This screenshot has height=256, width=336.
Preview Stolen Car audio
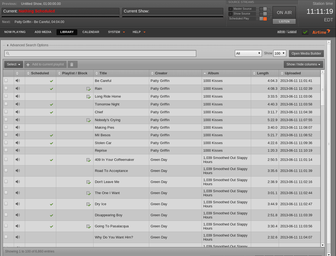pyautogui.click(x=18, y=143)
